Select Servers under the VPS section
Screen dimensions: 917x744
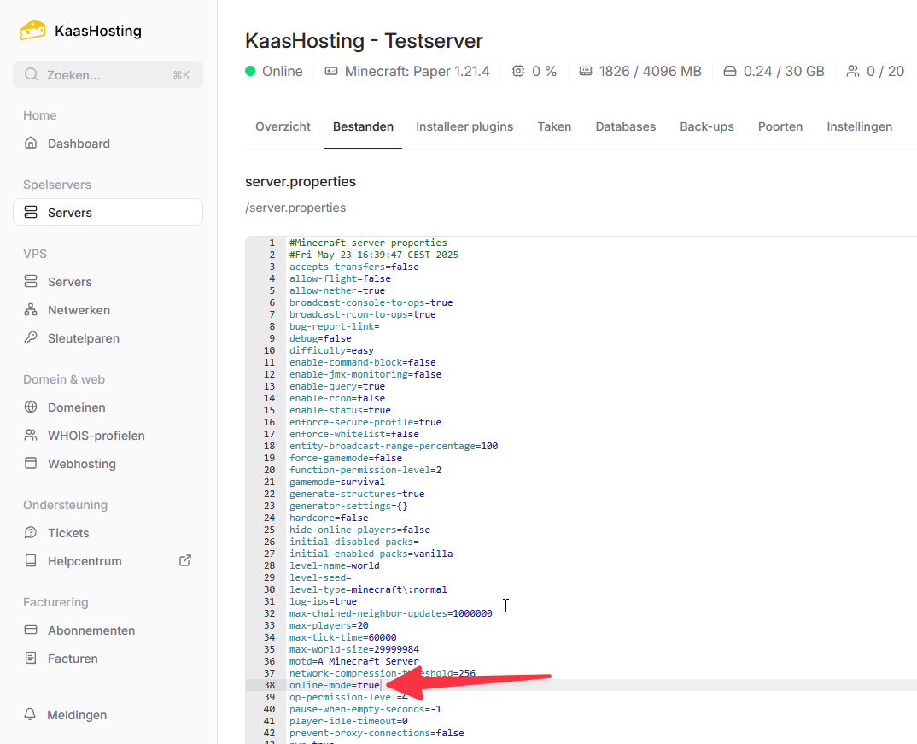click(x=69, y=282)
